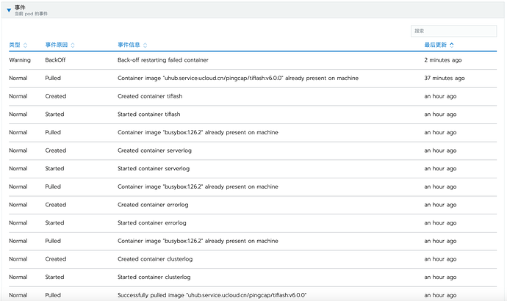507x301 pixels.
Task: Click sort arrows icon next to 事件原因
Action: (x=73, y=46)
